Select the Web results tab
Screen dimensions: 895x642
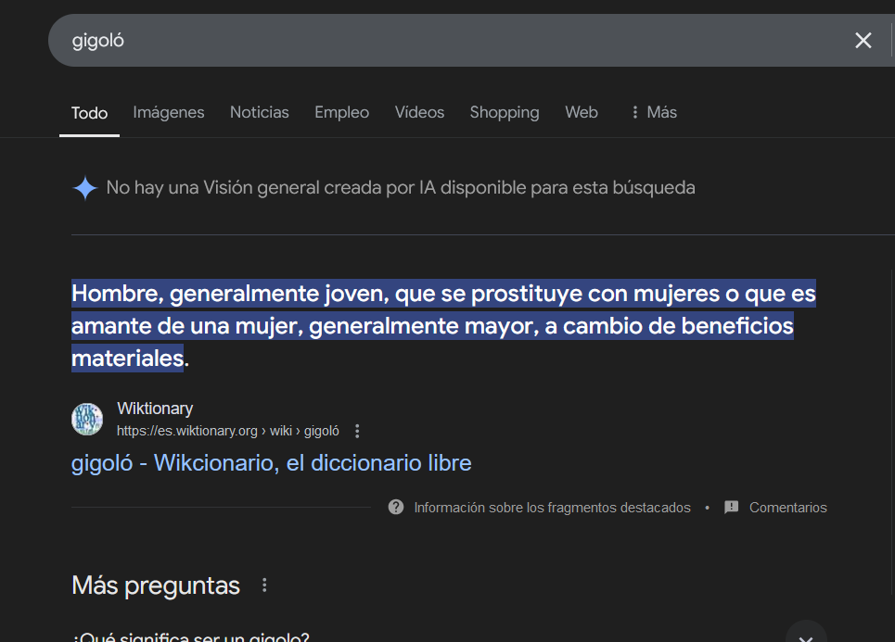point(582,112)
